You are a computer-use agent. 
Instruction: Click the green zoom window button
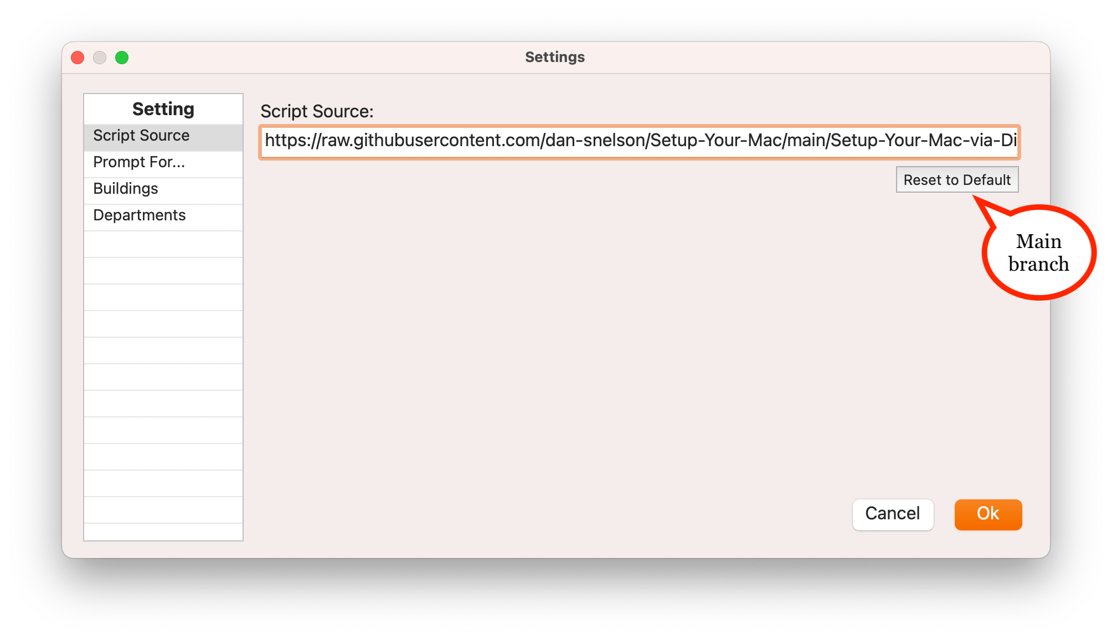click(x=122, y=58)
